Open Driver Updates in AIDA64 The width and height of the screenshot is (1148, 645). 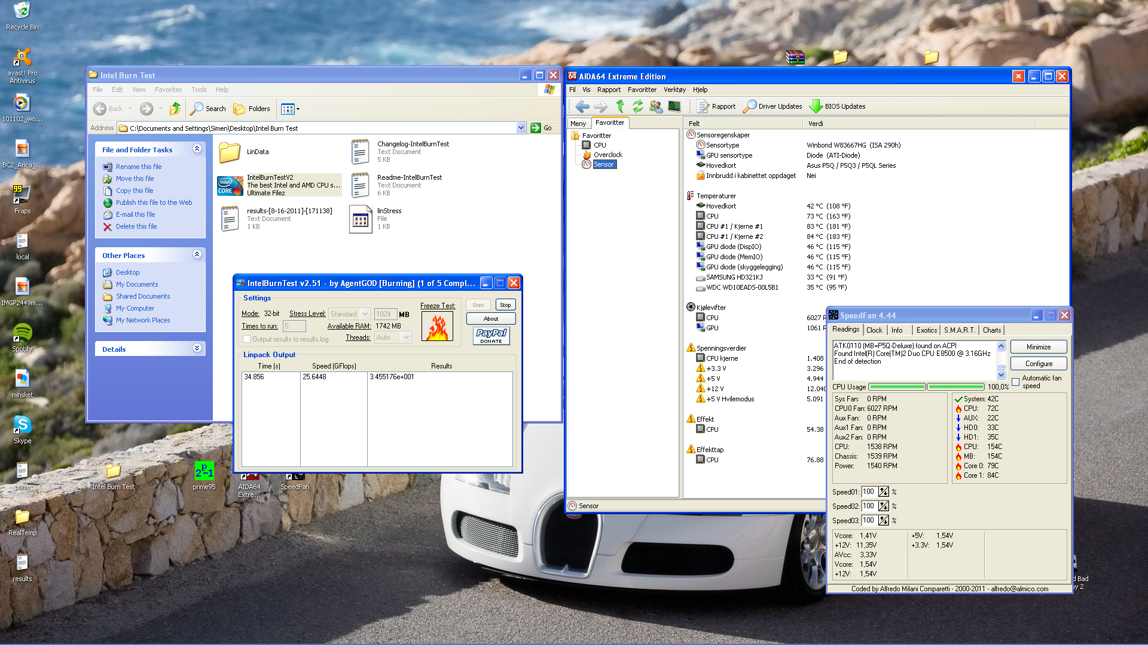(x=773, y=106)
